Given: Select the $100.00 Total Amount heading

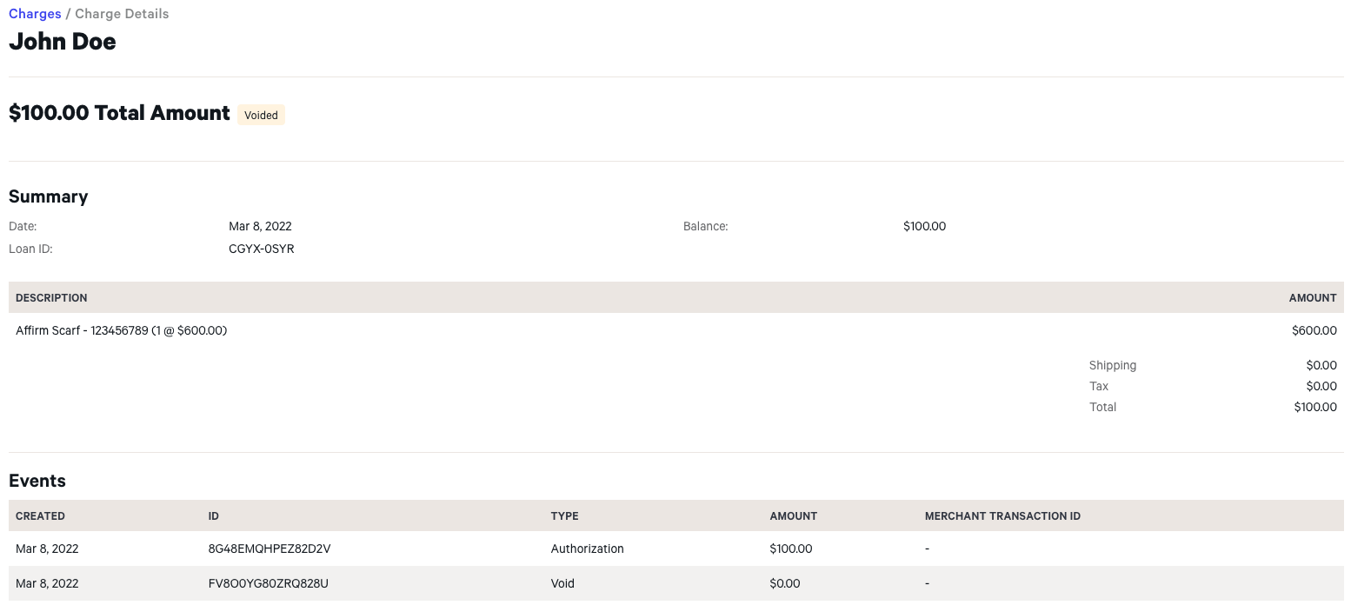Looking at the screenshot, I should tap(119, 113).
